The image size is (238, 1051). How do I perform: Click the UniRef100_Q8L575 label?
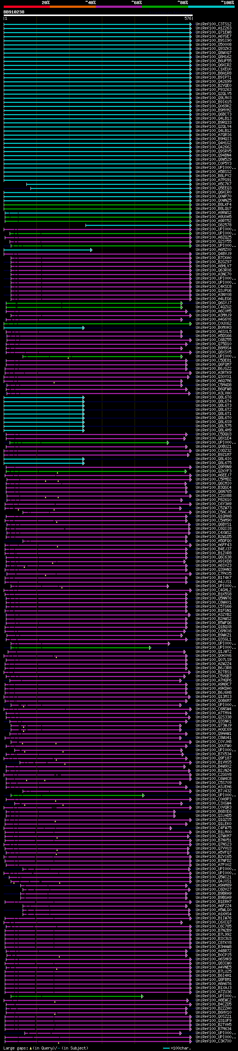coord(213,426)
